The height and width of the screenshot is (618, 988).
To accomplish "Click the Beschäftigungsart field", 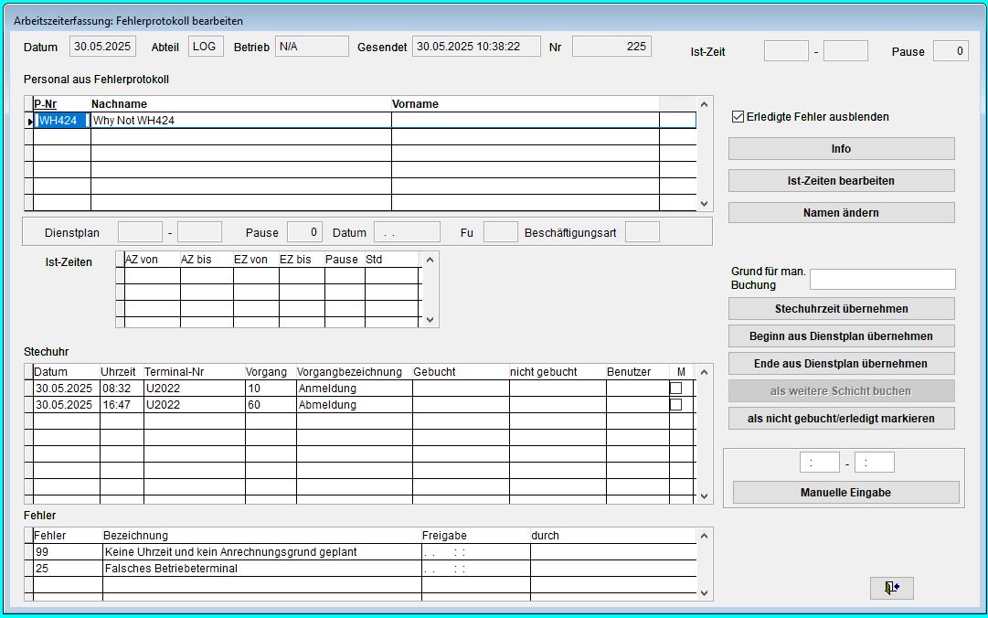I will 643,232.
